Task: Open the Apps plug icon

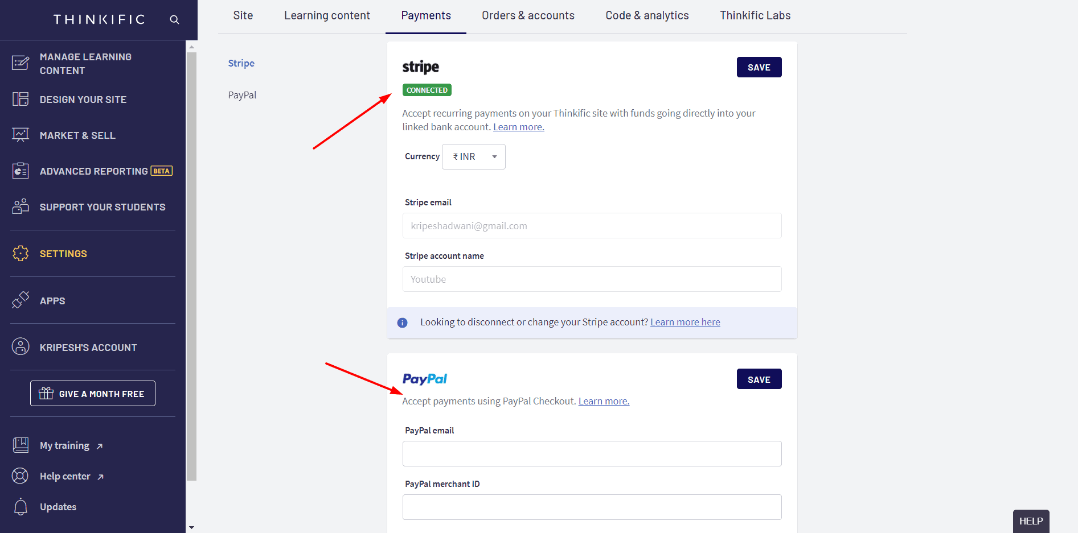Action: coord(21,300)
